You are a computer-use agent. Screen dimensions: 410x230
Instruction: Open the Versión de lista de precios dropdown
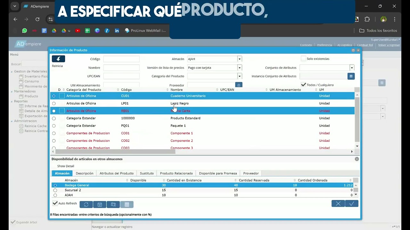tap(240, 67)
